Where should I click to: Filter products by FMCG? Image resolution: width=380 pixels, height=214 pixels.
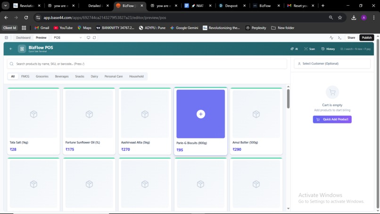click(x=25, y=76)
